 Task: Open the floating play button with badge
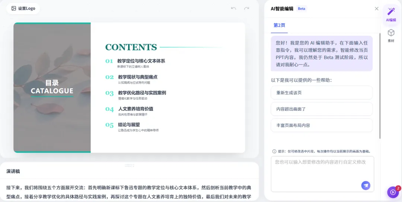click(393, 192)
